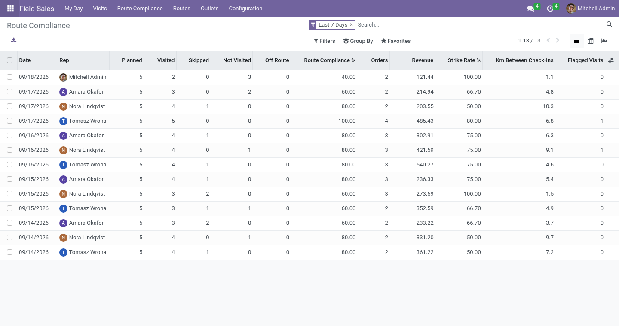Open the Route Compliance menu item
The image size is (619, 326).
140,9
